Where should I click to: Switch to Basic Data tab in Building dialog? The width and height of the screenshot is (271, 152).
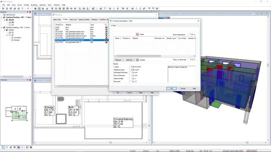(x=57, y=19)
